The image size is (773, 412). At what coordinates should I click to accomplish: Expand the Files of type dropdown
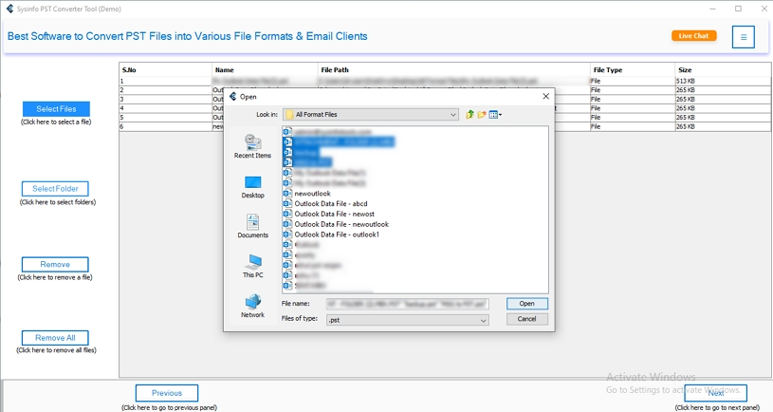point(483,321)
